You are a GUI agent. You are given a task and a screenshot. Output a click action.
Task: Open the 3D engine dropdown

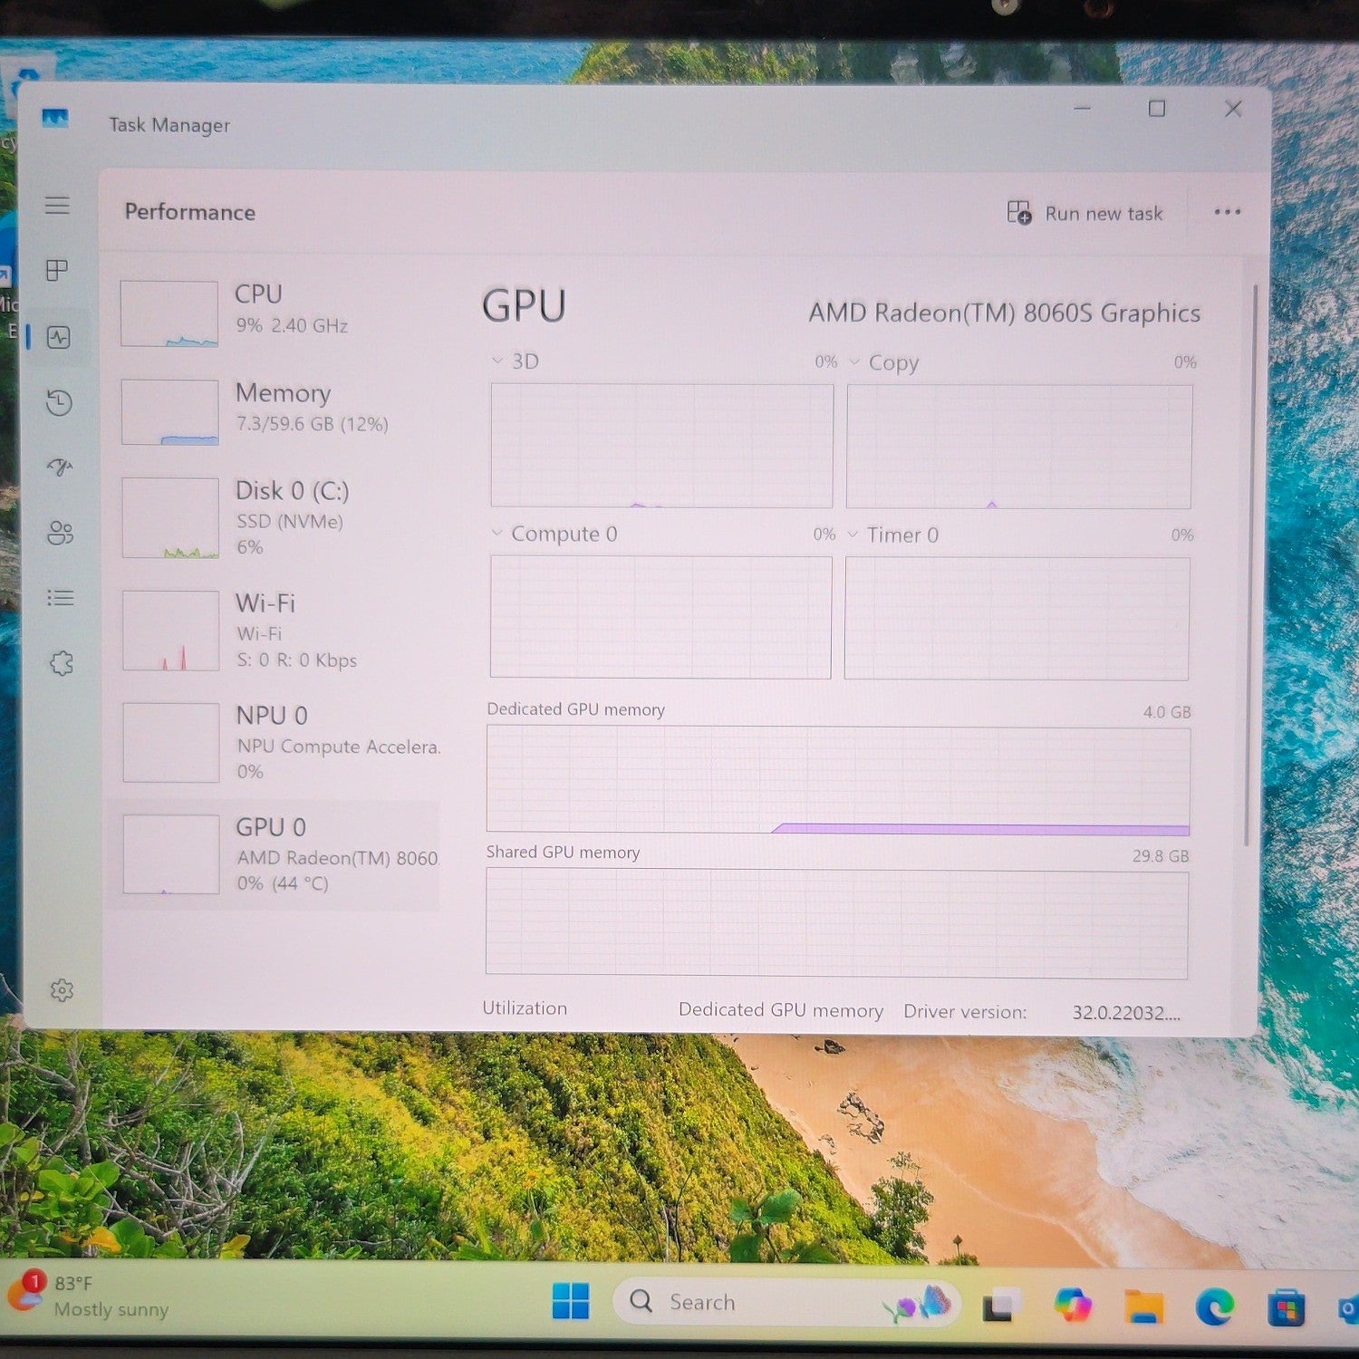516,361
